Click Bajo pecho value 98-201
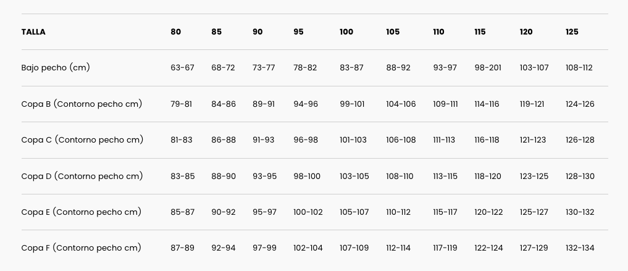Viewport: 628px width, 271px height. (488, 68)
